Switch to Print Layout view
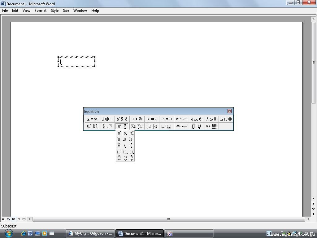Viewport: 317px width, 238px height. pos(14,219)
